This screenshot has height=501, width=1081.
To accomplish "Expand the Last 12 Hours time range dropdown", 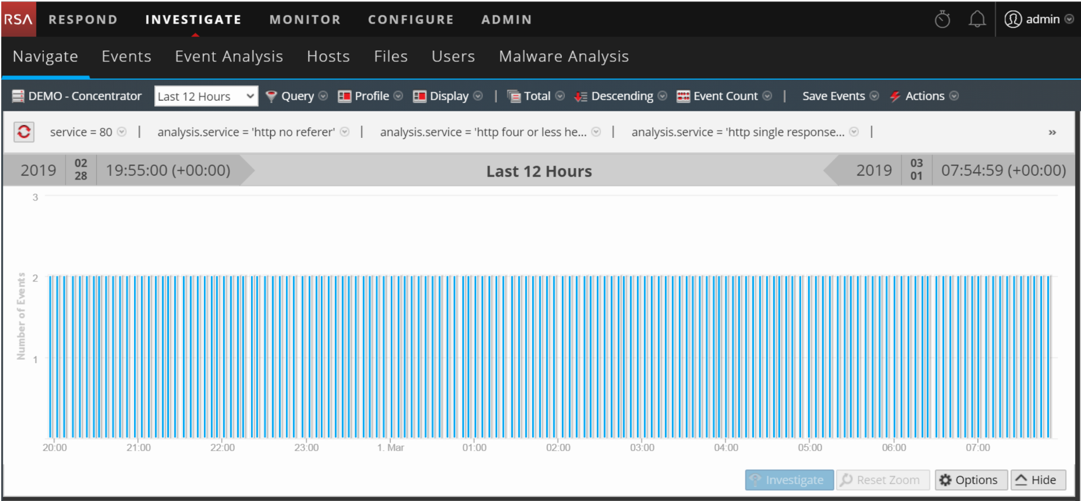I will [x=206, y=96].
